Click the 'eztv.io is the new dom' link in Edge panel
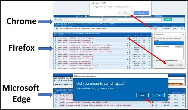The height and width of the screenshot is (110, 188). pos(64,78)
